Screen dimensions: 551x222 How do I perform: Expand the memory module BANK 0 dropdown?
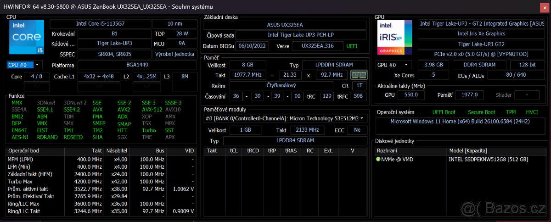[x=362, y=119]
